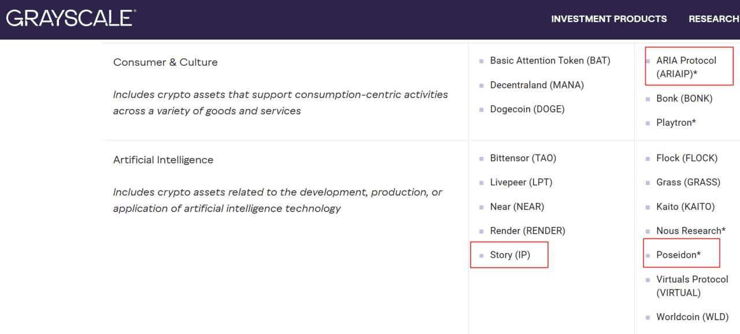Select Flock (FLOCK) asset
Viewport: 740px width, 334px height.
pyautogui.click(x=686, y=158)
